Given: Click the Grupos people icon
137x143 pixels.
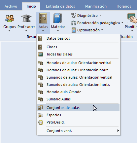Looking at the screenshot, I should [x=10, y=18].
